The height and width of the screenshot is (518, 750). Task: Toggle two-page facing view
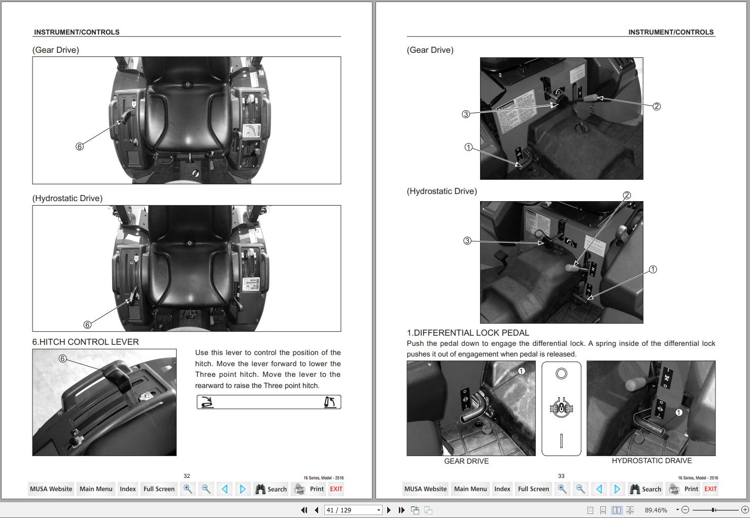617,510
